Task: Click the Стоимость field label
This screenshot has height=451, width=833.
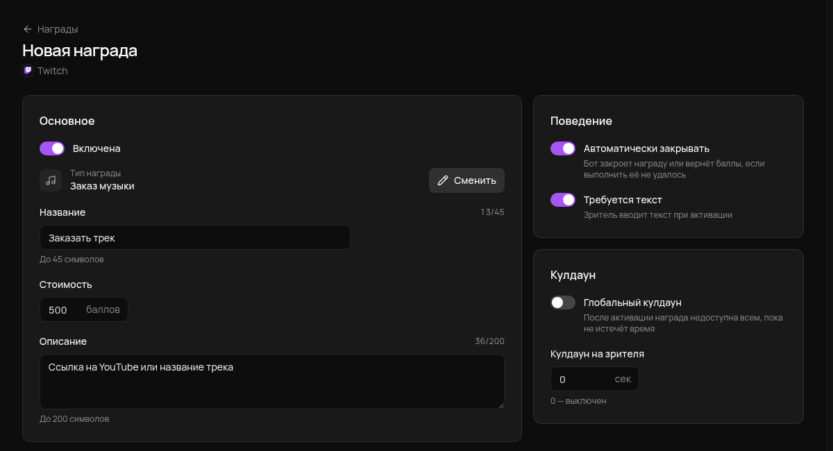Action: pyautogui.click(x=66, y=284)
